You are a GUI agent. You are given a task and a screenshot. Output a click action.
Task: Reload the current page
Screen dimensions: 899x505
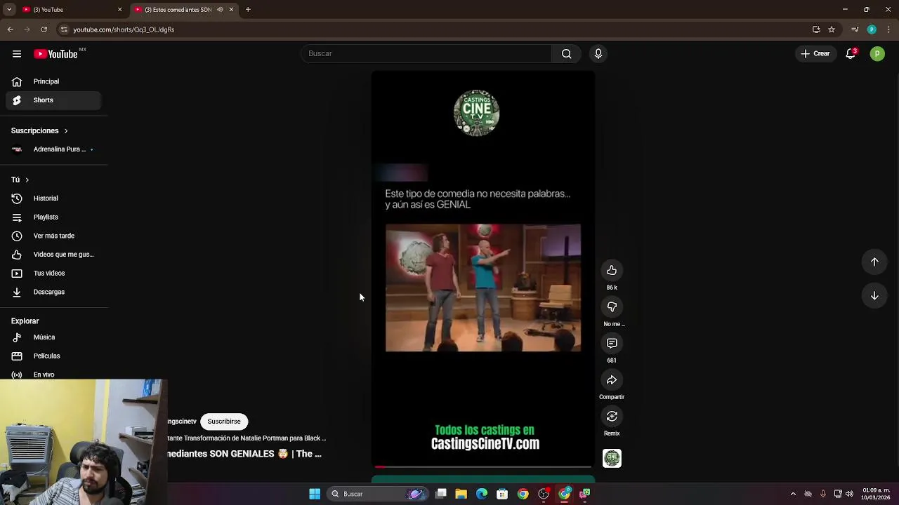(x=44, y=29)
